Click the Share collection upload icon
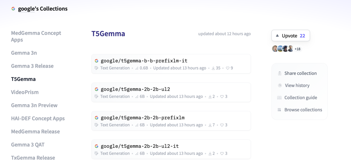 pyautogui.click(x=279, y=73)
